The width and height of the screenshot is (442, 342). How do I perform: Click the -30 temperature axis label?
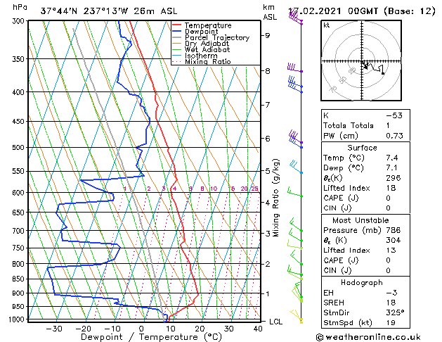[53, 329]
